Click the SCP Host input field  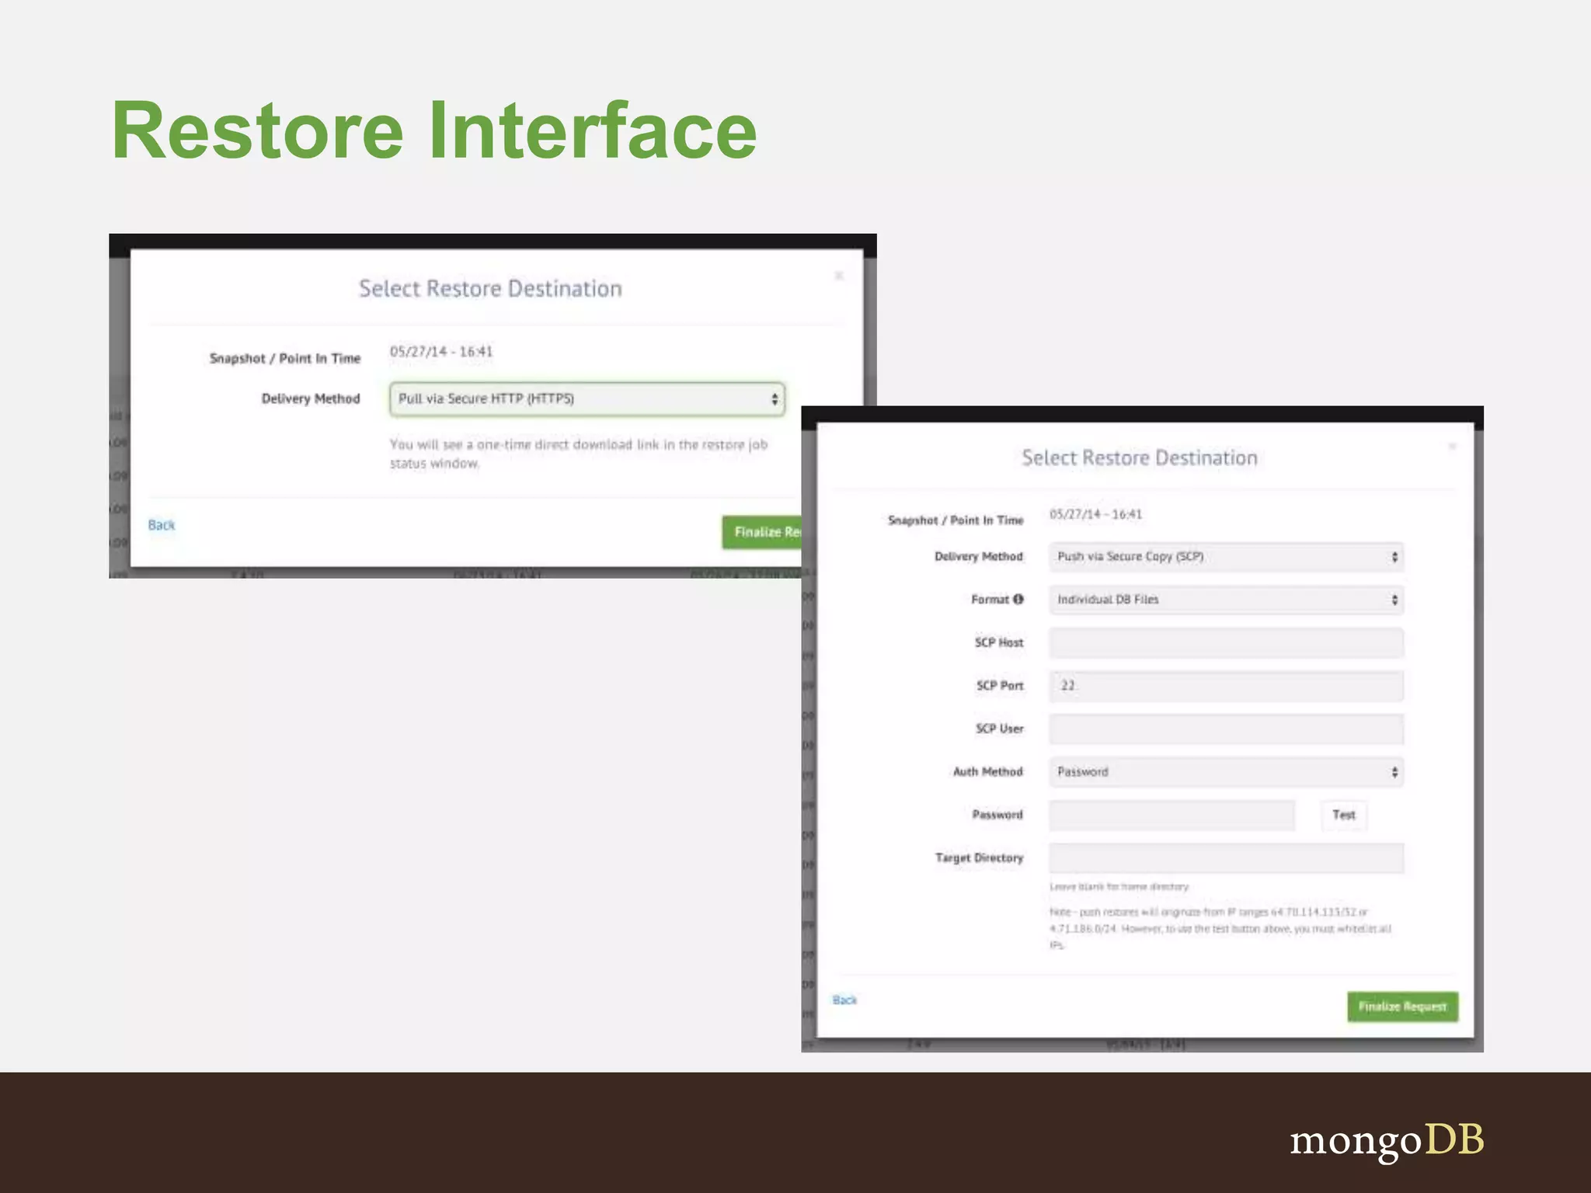[x=1226, y=643]
